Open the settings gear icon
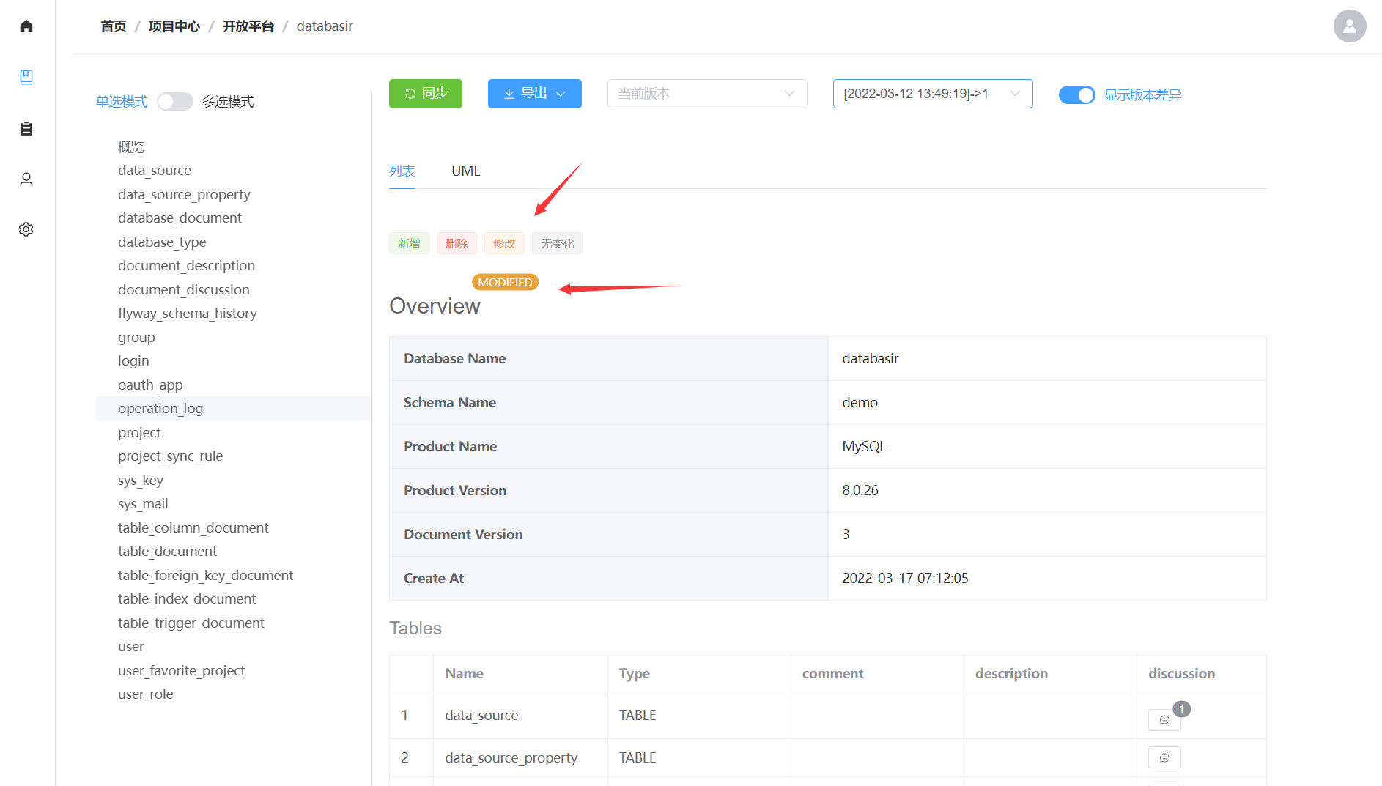The height and width of the screenshot is (786, 1382). coord(26,229)
